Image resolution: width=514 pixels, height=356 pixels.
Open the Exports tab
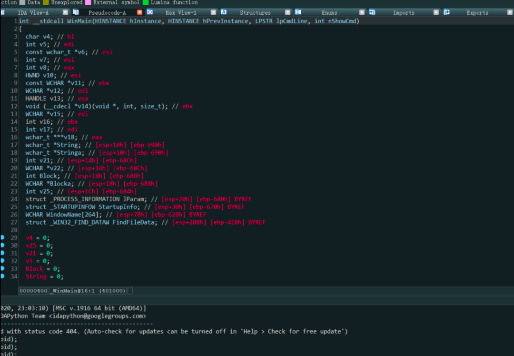click(477, 12)
